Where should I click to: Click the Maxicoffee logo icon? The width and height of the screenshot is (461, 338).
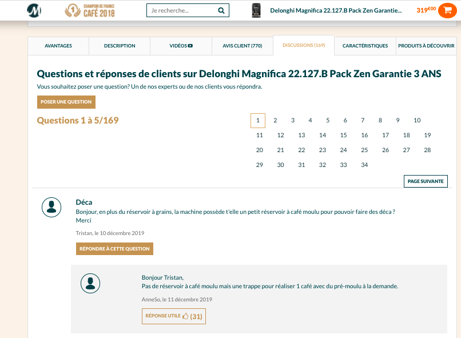click(34, 10)
